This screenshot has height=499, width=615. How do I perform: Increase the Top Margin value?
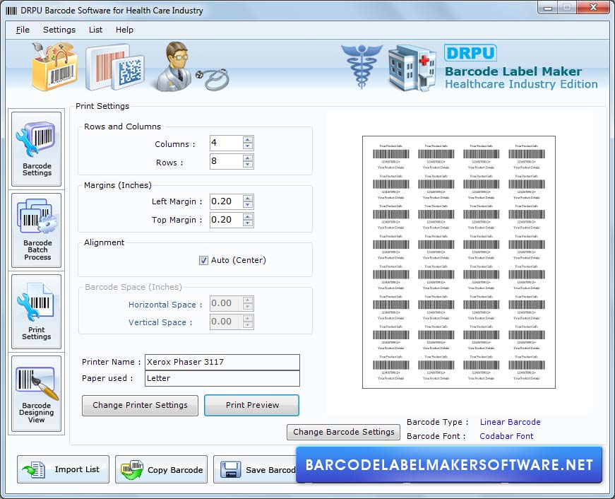click(x=248, y=216)
